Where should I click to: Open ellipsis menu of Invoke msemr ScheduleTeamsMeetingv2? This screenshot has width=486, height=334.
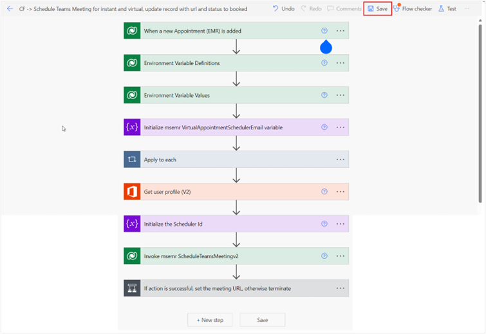tap(341, 256)
